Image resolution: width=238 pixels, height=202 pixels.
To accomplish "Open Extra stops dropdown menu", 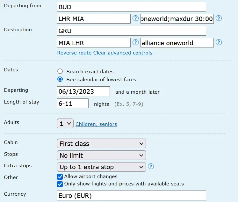I will pos(101,167).
